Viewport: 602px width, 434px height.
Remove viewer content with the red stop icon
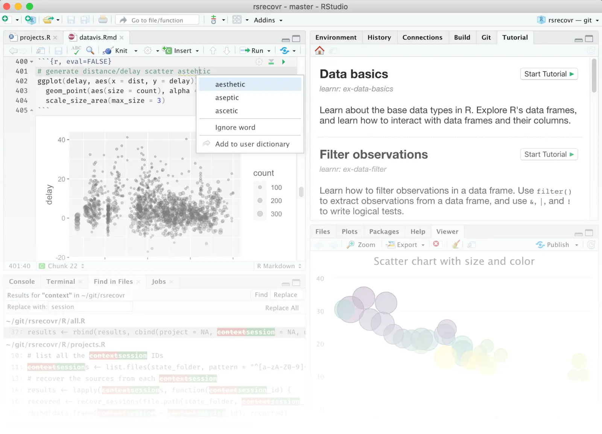pyautogui.click(x=436, y=245)
